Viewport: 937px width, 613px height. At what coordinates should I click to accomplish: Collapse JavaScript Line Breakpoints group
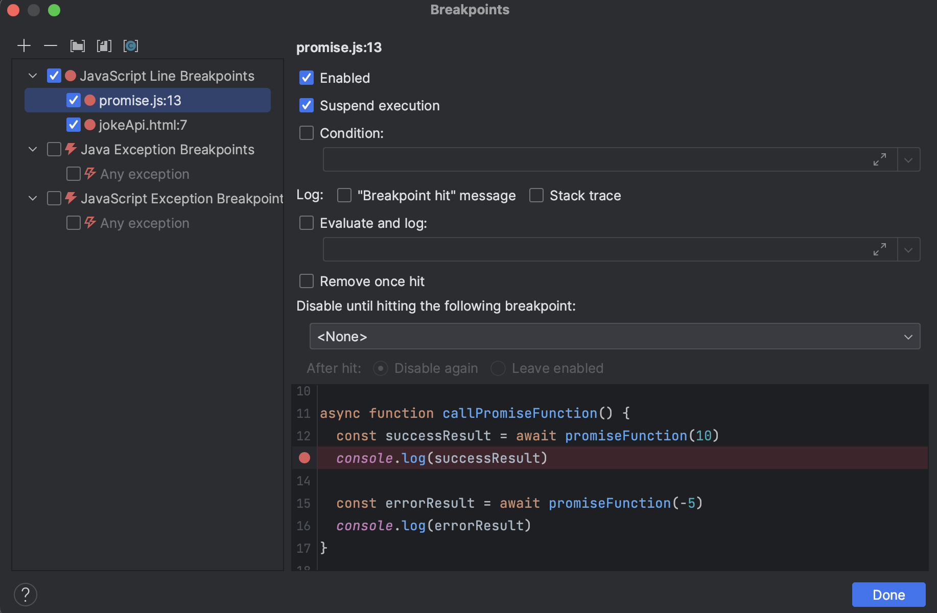point(33,76)
